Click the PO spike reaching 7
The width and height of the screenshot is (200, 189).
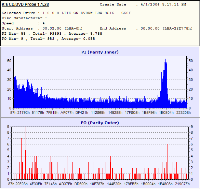pyautogui.click(x=22, y=159)
